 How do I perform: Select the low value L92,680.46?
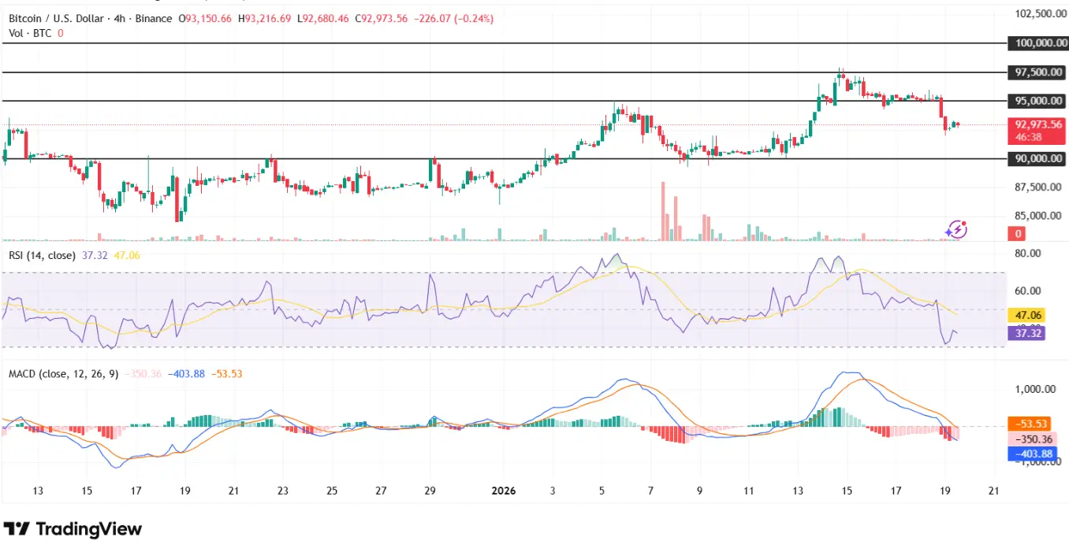coord(324,18)
